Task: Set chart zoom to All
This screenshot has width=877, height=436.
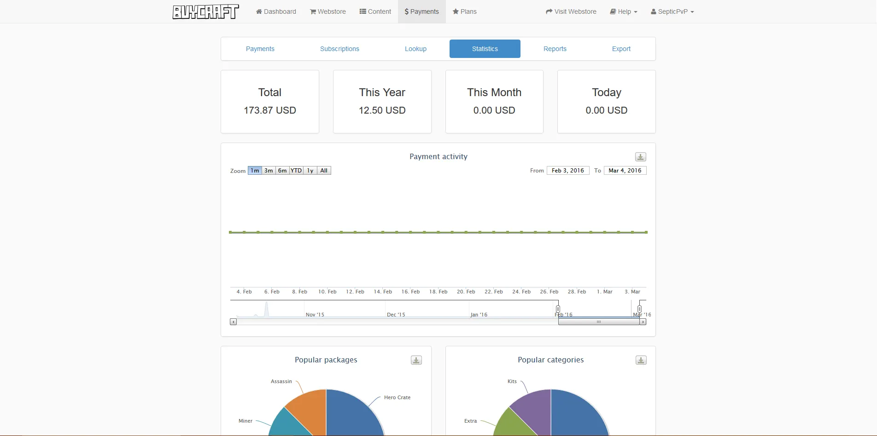Action: pos(324,171)
